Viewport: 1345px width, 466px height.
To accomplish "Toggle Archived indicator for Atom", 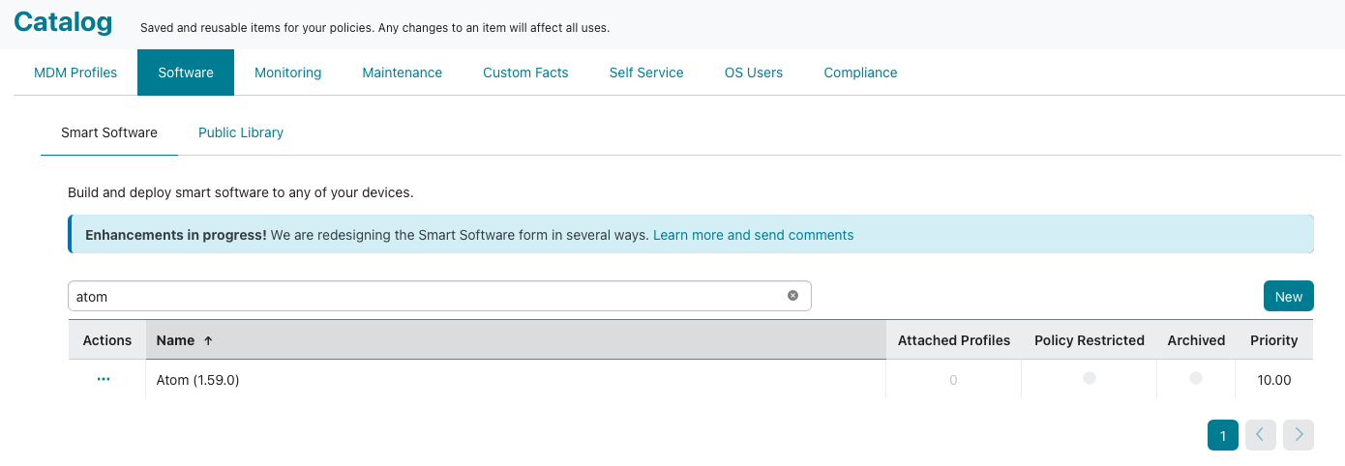I will 1196,378.
